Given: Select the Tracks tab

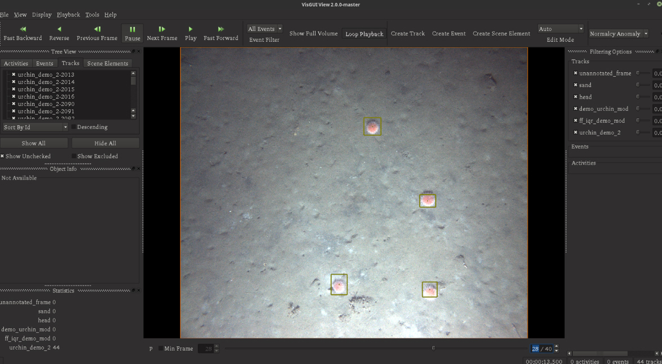Looking at the screenshot, I should pos(70,63).
